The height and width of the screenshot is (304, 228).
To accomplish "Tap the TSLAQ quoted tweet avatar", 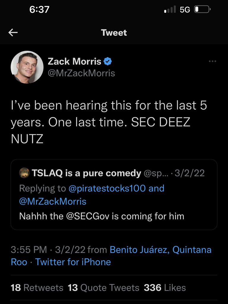I will coord(24,173).
